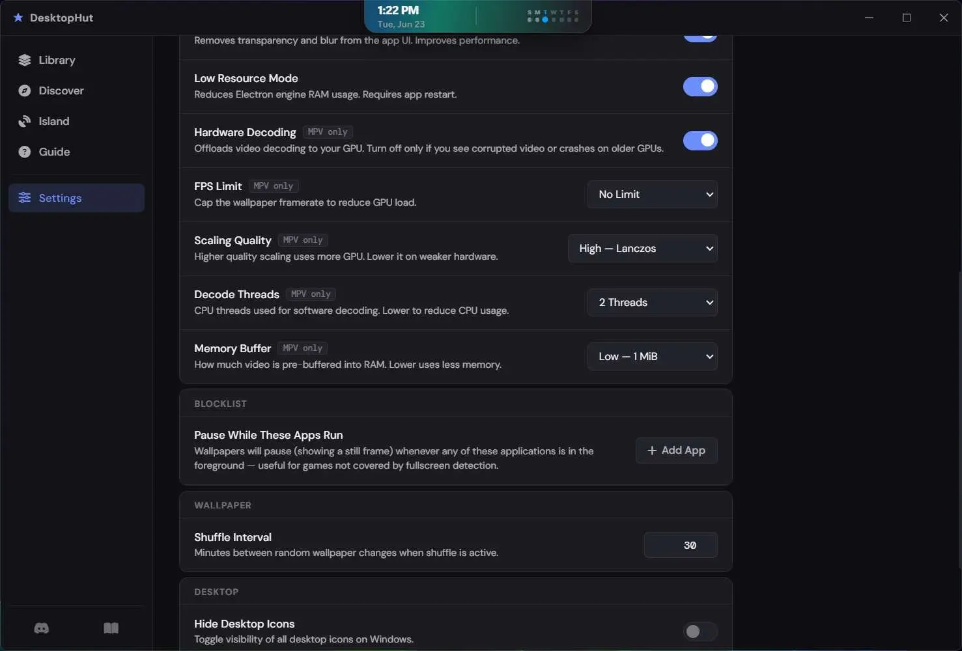
Task: Click the MPV only tag beside FPS Limit
Action: pos(274,186)
